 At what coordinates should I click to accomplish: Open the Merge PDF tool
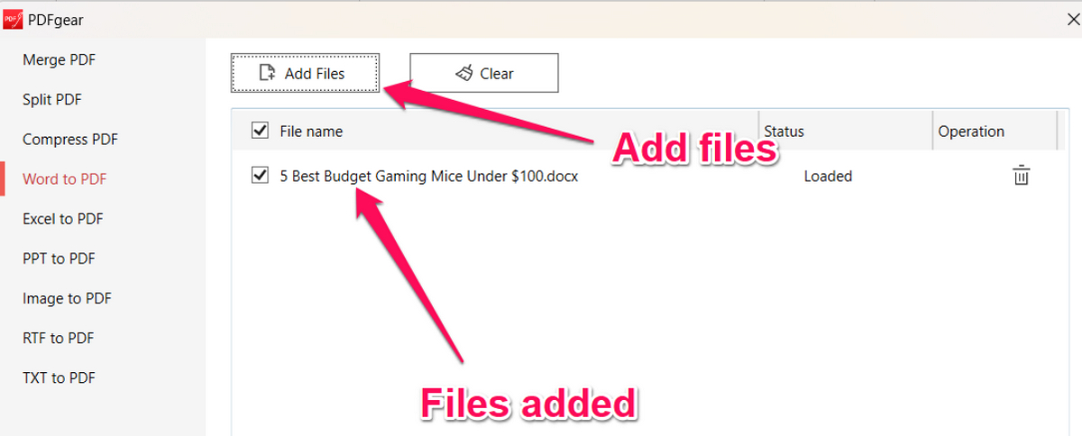pyautogui.click(x=59, y=59)
